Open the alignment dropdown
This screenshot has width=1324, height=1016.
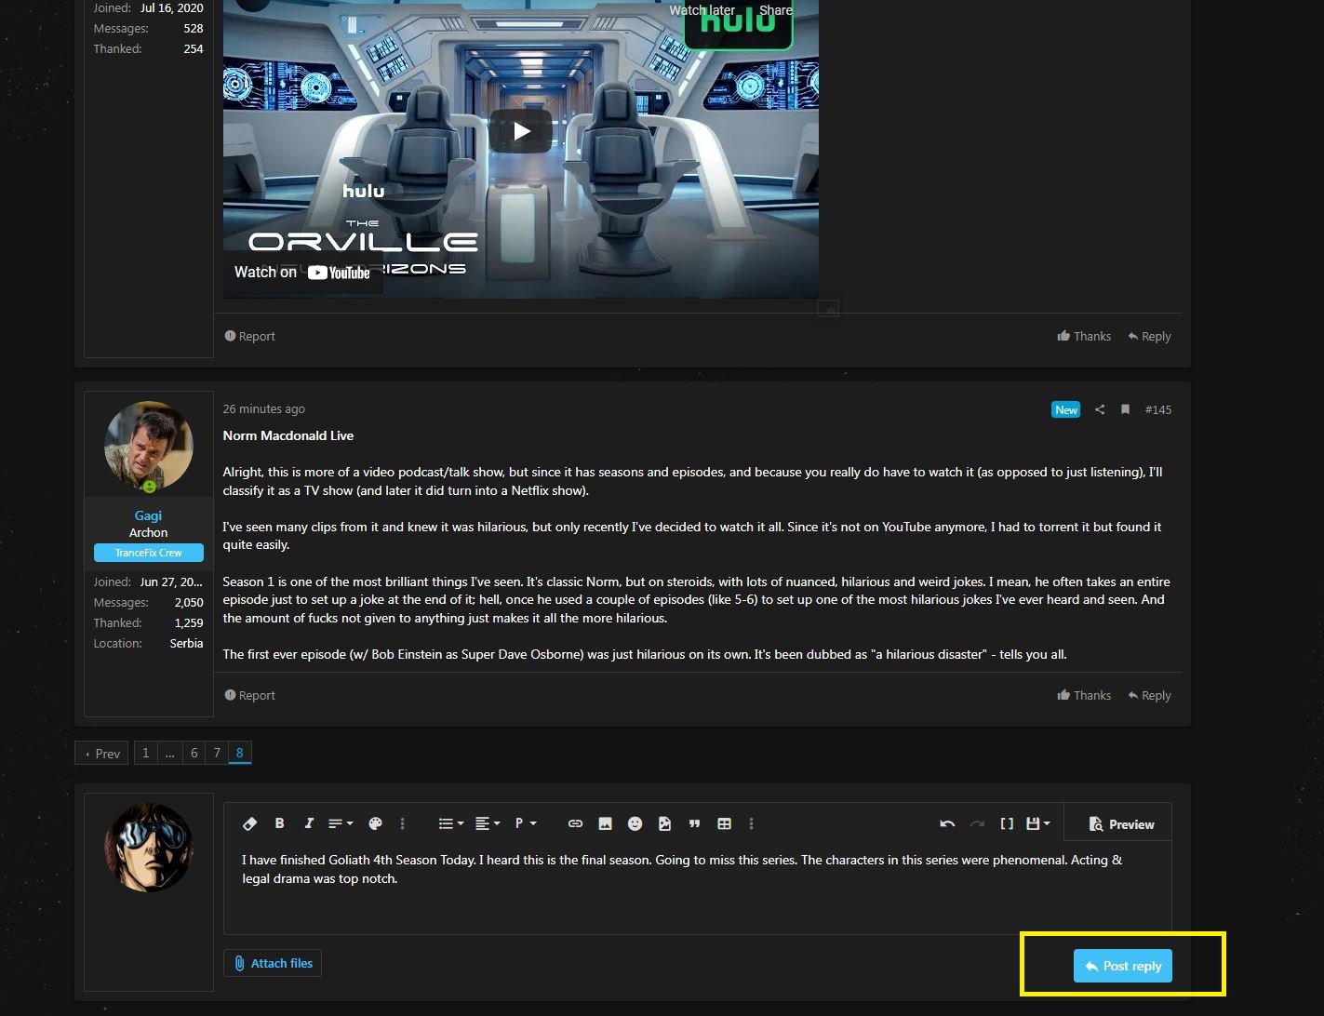[488, 823]
